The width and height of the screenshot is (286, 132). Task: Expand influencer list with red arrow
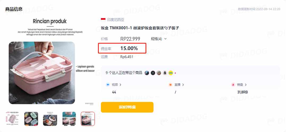tap(175, 73)
